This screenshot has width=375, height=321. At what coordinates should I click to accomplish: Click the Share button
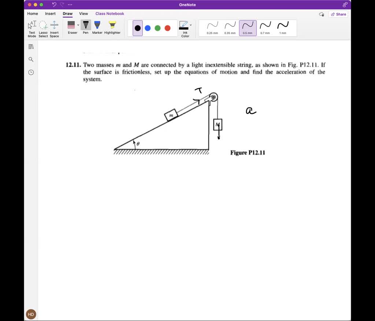pyautogui.click(x=338, y=14)
